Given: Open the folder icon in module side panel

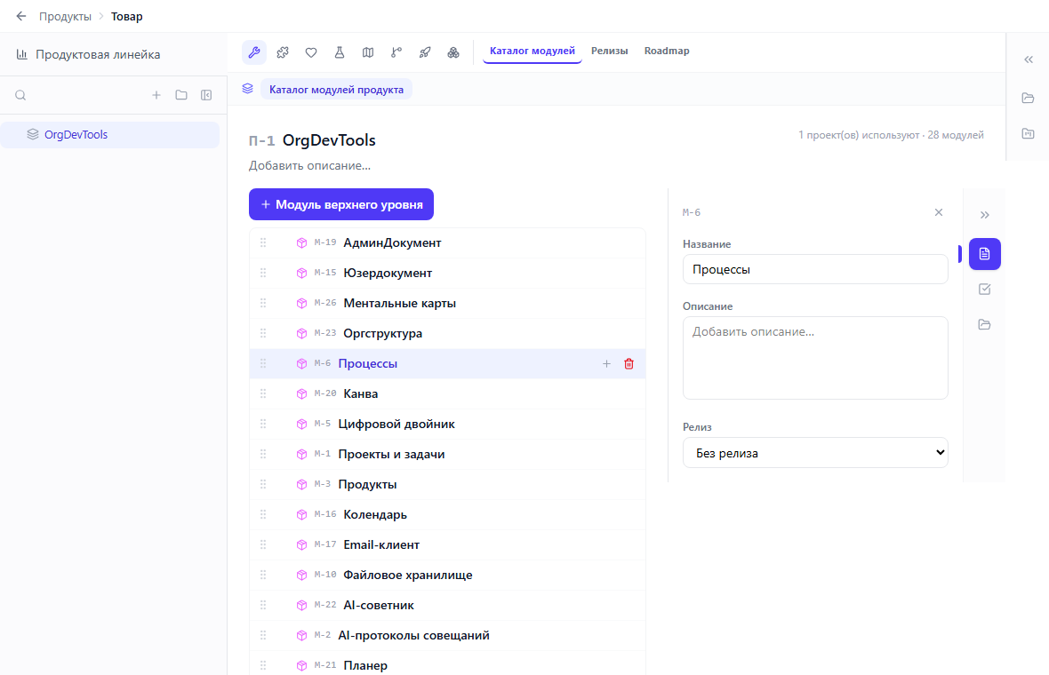Looking at the screenshot, I should click(x=985, y=325).
